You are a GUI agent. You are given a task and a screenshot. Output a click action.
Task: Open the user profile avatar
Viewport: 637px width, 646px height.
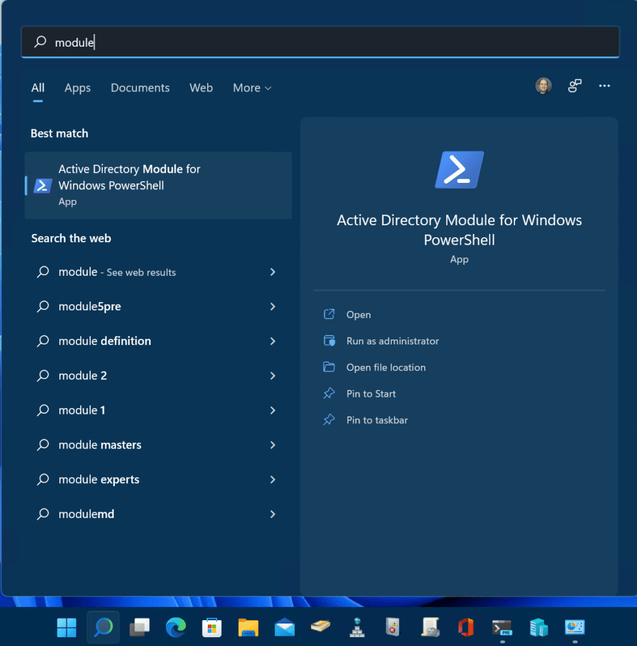pyautogui.click(x=543, y=86)
